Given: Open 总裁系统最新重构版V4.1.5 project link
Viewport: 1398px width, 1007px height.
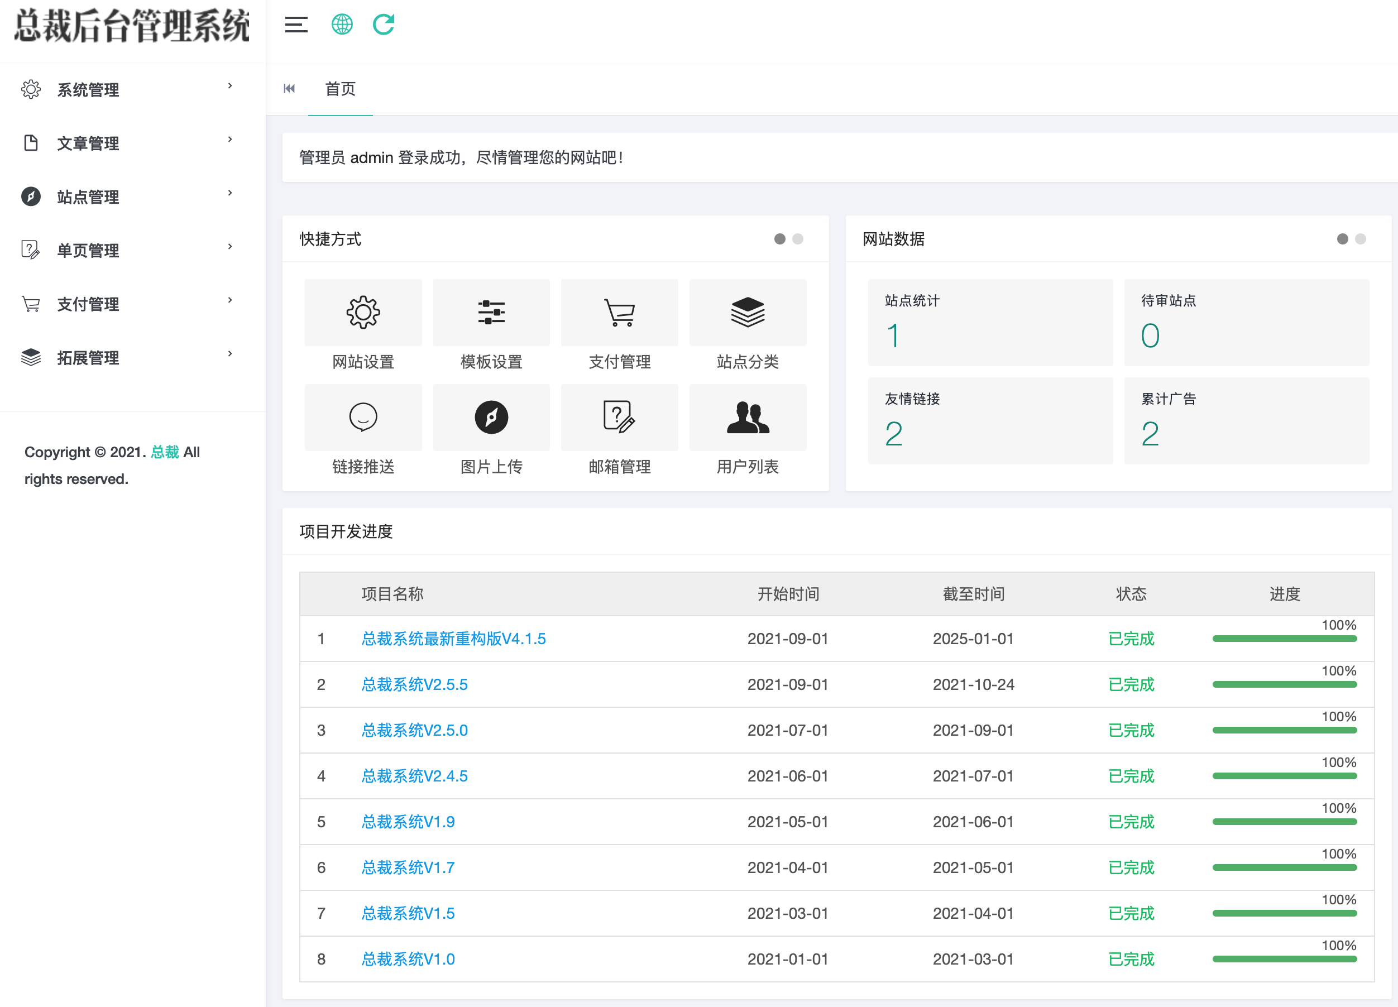Looking at the screenshot, I should pyautogui.click(x=454, y=639).
